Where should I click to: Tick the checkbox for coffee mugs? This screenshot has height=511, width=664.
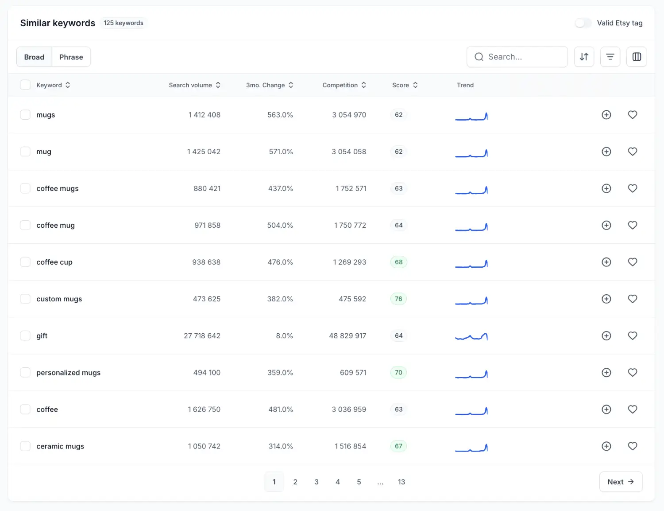pos(25,188)
